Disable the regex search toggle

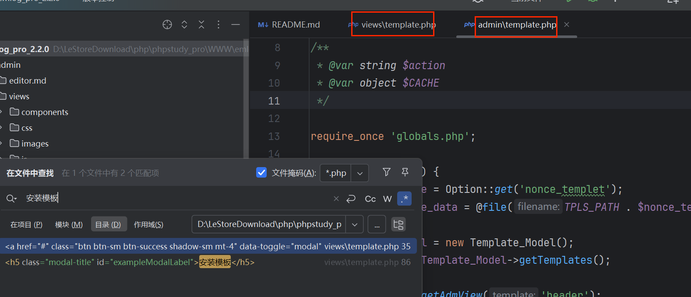404,199
